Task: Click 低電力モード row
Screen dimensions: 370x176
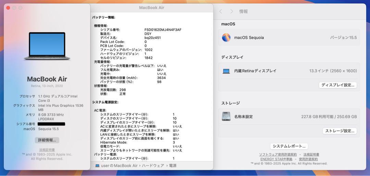Action: point(141,146)
